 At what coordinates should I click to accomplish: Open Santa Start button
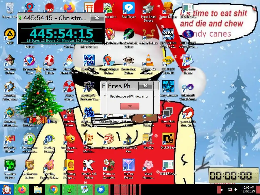point(7,190)
